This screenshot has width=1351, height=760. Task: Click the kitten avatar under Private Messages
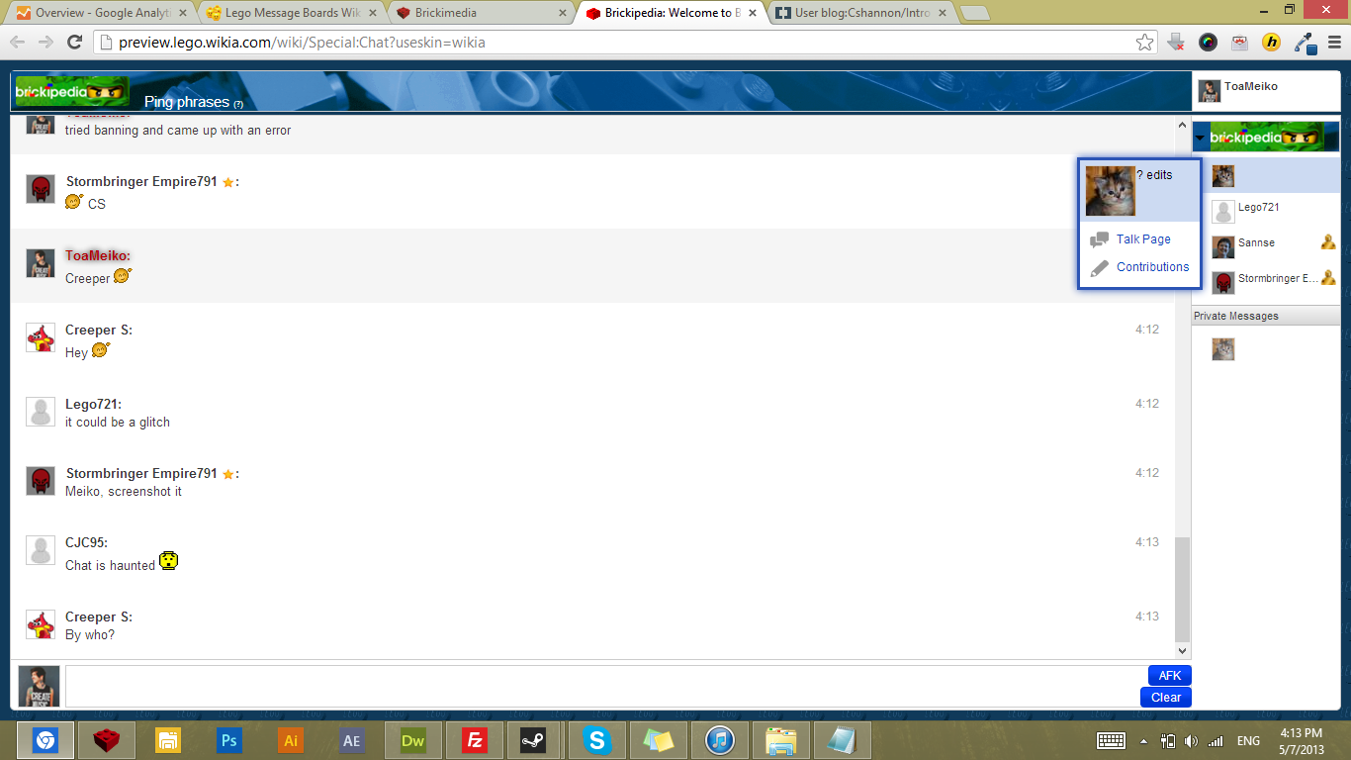(x=1223, y=349)
